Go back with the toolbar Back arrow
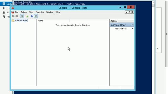Viewport: 168px width, 94px height. point(13,16)
